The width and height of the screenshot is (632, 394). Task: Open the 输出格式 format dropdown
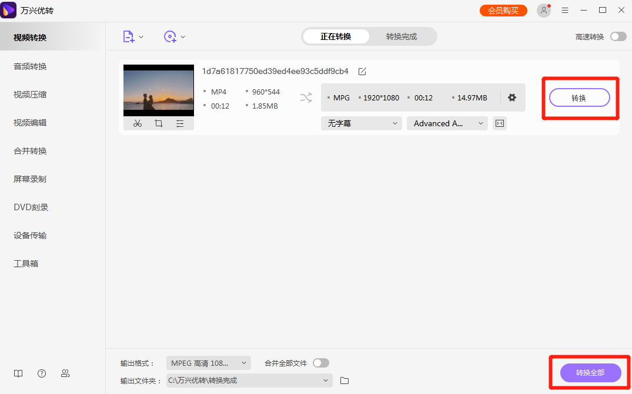208,363
